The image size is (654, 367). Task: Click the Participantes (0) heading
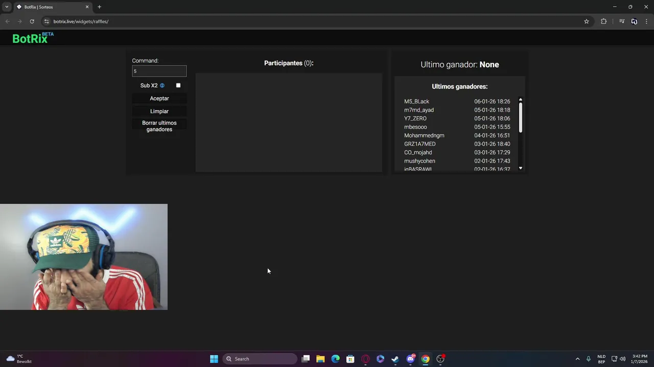click(289, 63)
